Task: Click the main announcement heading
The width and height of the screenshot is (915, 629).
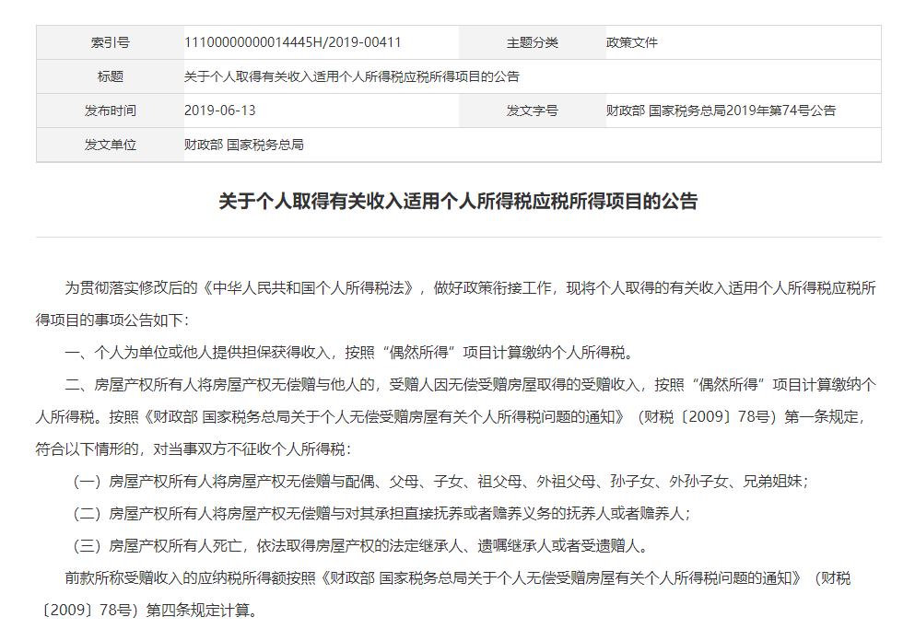Action: coord(457,201)
